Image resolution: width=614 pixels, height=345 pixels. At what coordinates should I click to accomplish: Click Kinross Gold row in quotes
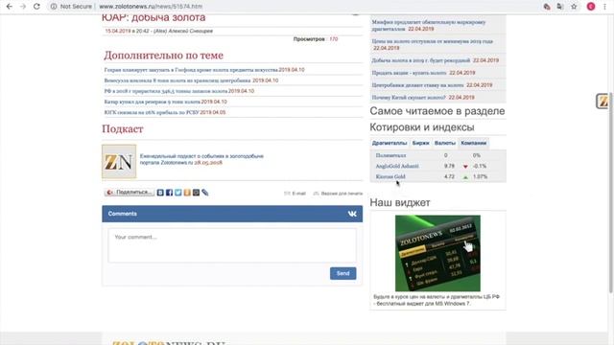[x=437, y=176]
